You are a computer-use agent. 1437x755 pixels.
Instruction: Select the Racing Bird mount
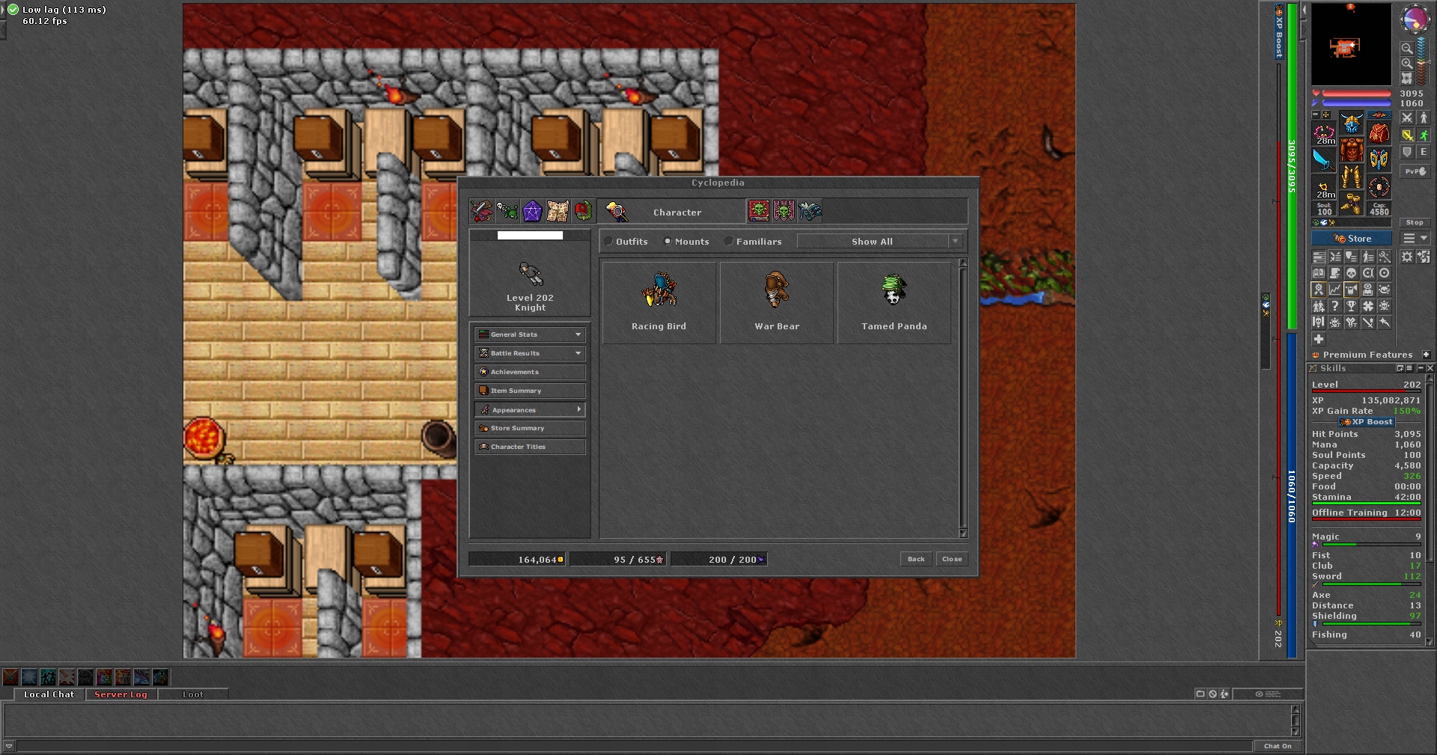tap(659, 302)
